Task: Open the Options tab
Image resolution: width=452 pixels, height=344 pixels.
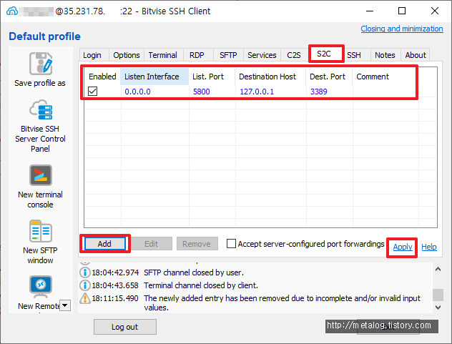Action: click(127, 55)
